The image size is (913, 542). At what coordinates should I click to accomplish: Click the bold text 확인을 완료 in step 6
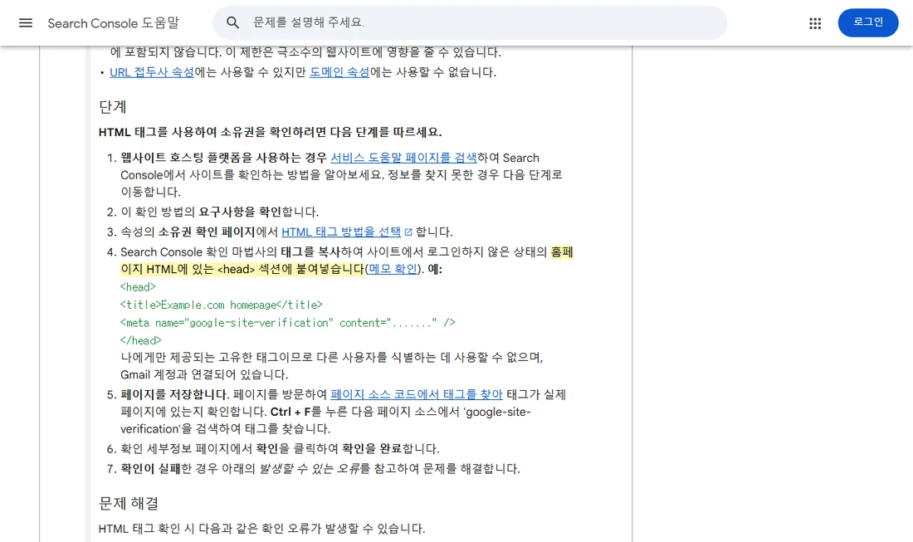tap(372, 449)
